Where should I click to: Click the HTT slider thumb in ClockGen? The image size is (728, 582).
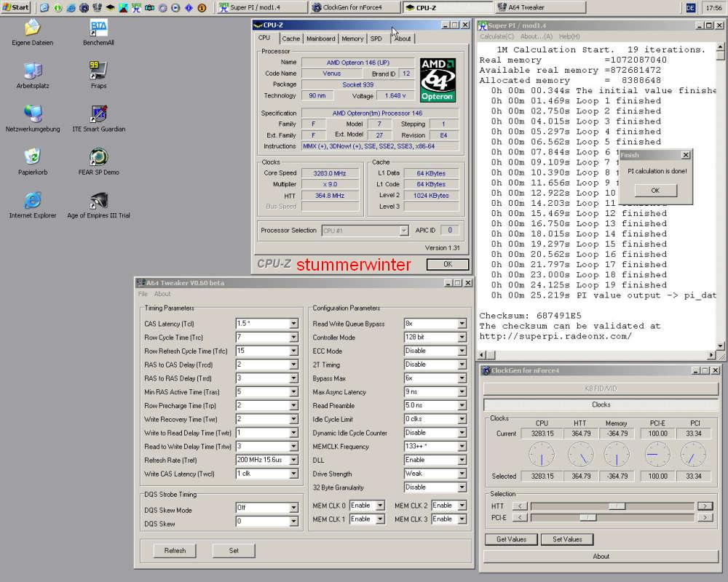(617, 506)
